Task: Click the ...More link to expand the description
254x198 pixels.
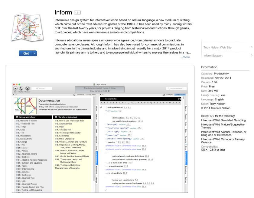Action: (184, 57)
